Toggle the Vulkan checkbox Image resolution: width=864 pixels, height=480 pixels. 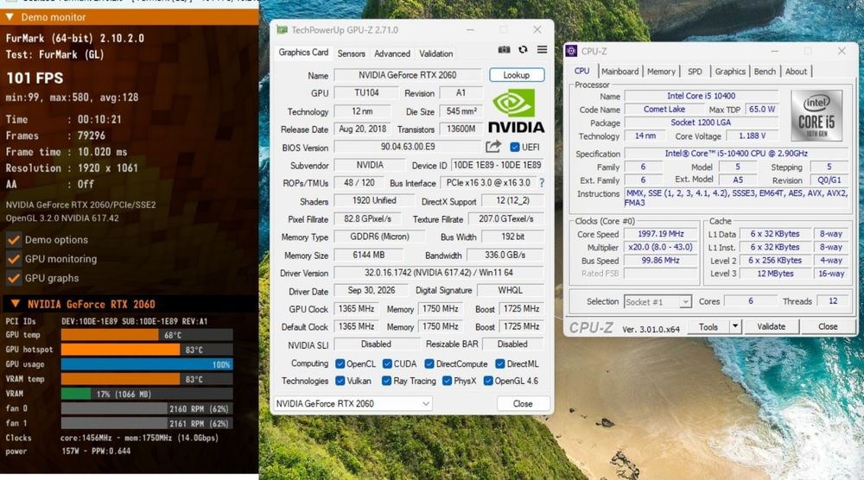[x=340, y=381]
